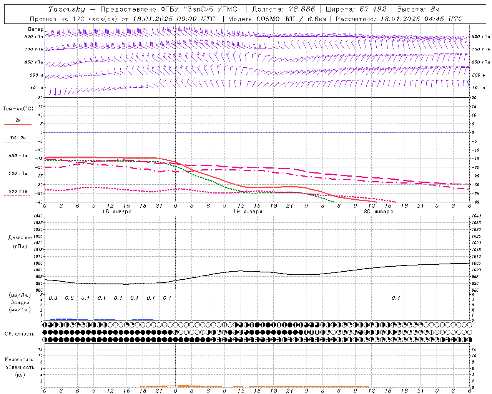
Task: Click the "Тем-ра(°C)" temperature panel label
Action: (x=18, y=109)
